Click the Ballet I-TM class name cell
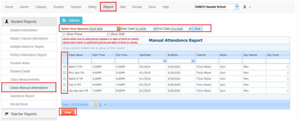 pyautogui.click(x=79, y=67)
